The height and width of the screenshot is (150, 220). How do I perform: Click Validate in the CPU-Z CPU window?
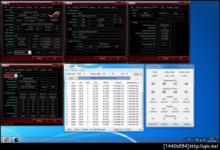tap(39, 58)
